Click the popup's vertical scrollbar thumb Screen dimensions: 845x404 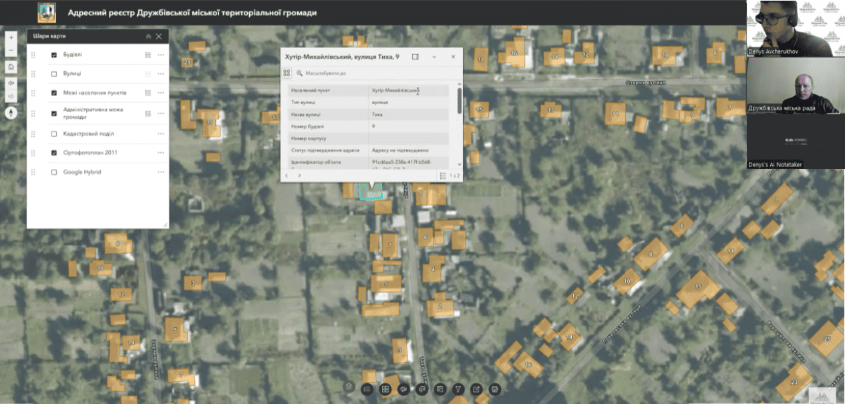(x=459, y=99)
